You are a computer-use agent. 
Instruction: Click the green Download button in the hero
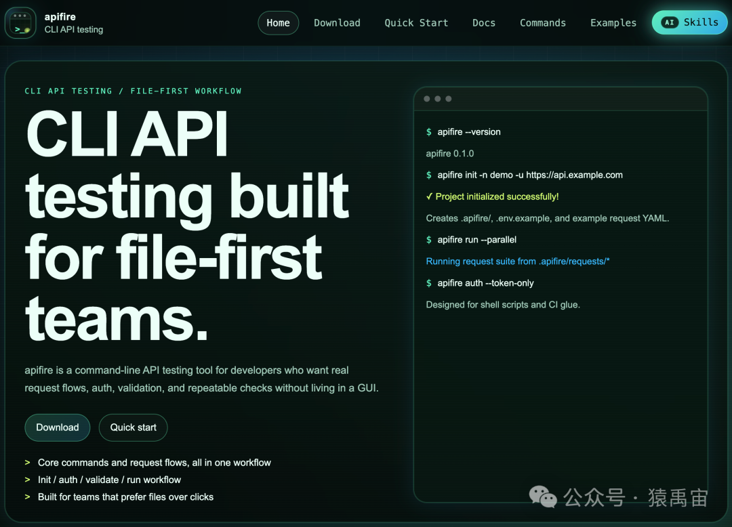(x=57, y=427)
